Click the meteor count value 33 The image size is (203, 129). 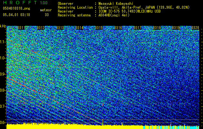(x=47, y=15)
